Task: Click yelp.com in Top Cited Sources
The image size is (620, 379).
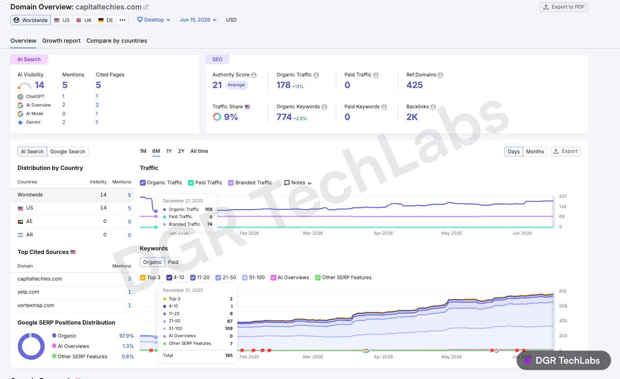Action: 28,292
